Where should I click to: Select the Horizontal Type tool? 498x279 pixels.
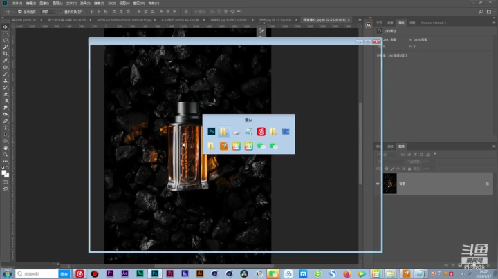pos(6,128)
